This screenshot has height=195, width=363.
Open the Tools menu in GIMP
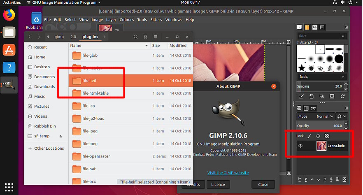coord(142,20)
